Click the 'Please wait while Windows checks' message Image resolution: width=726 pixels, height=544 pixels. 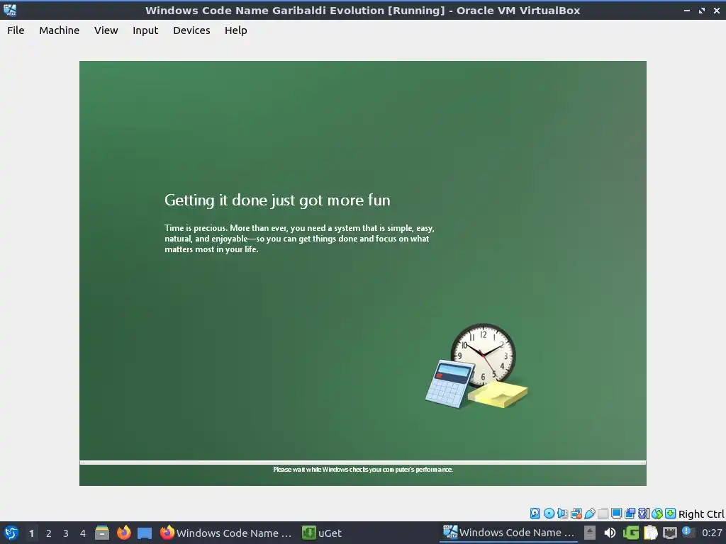point(363,470)
